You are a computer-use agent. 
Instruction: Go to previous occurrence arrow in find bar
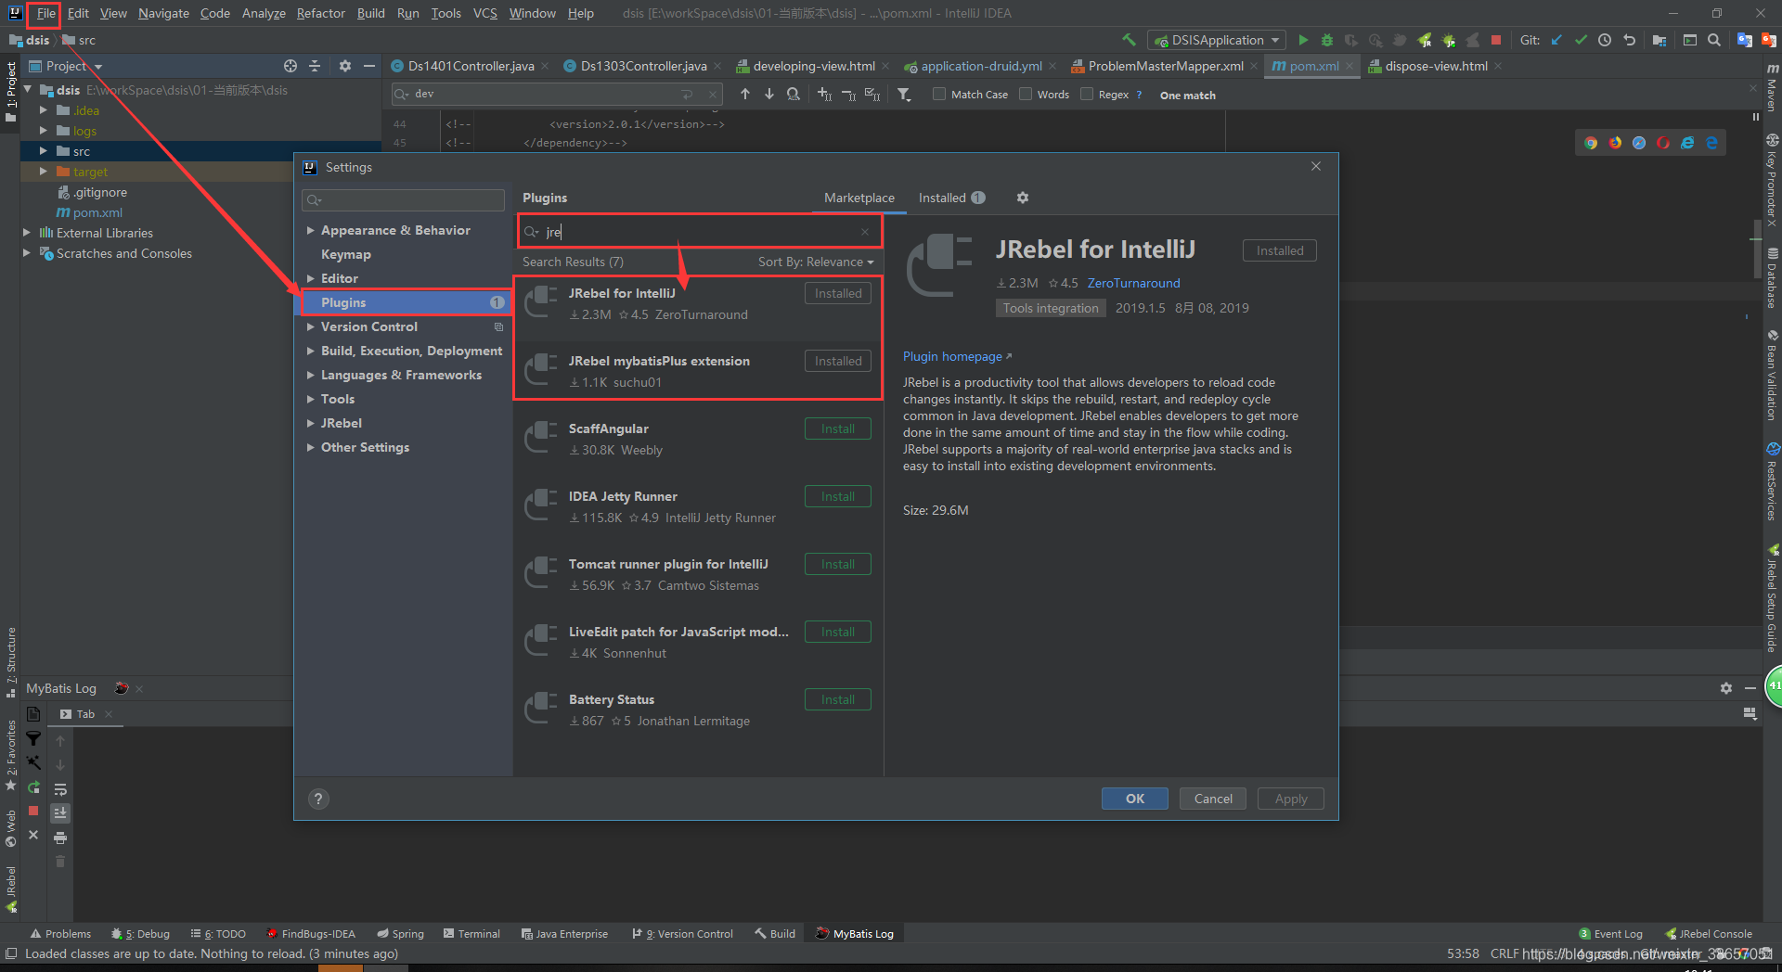tap(744, 94)
